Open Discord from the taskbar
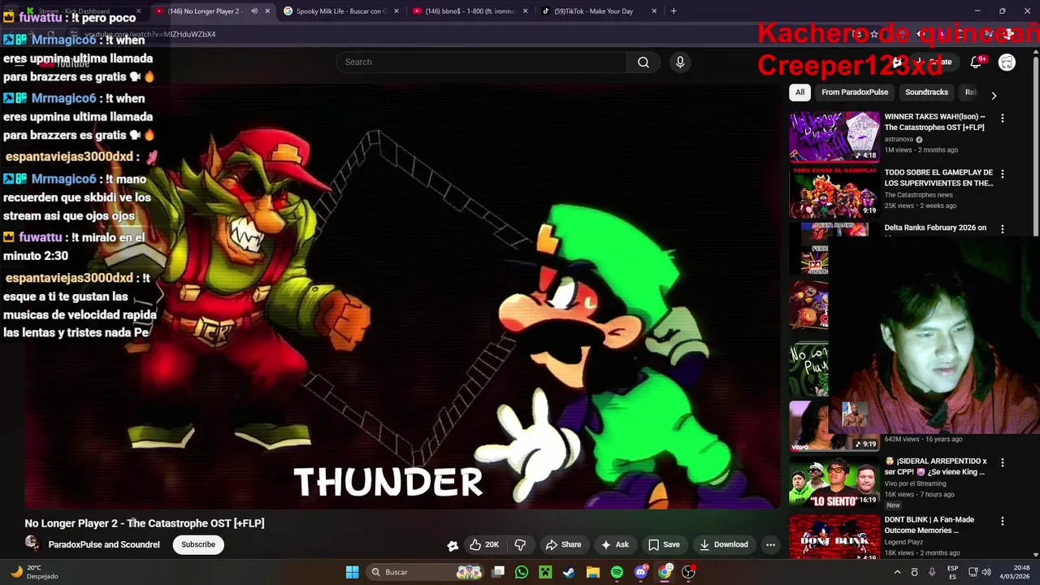This screenshot has height=585, width=1040. [640, 572]
